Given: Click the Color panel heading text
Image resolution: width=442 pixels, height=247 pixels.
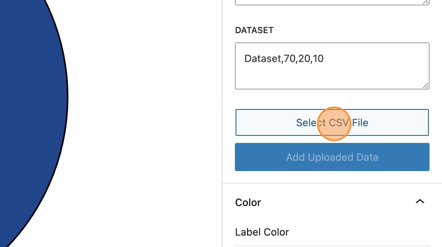Looking at the screenshot, I should pyautogui.click(x=248, y=202).
